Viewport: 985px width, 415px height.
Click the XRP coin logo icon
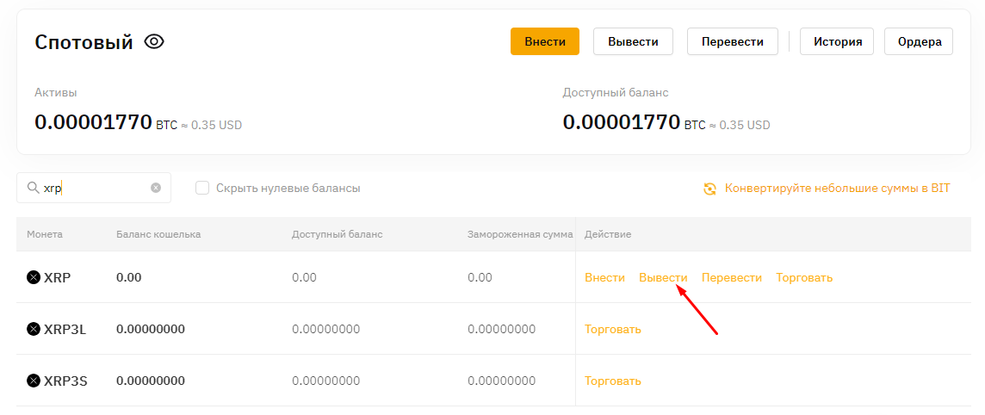tap(34, 277)
